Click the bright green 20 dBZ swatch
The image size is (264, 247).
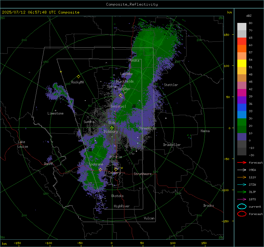click(x=242, y=122)
